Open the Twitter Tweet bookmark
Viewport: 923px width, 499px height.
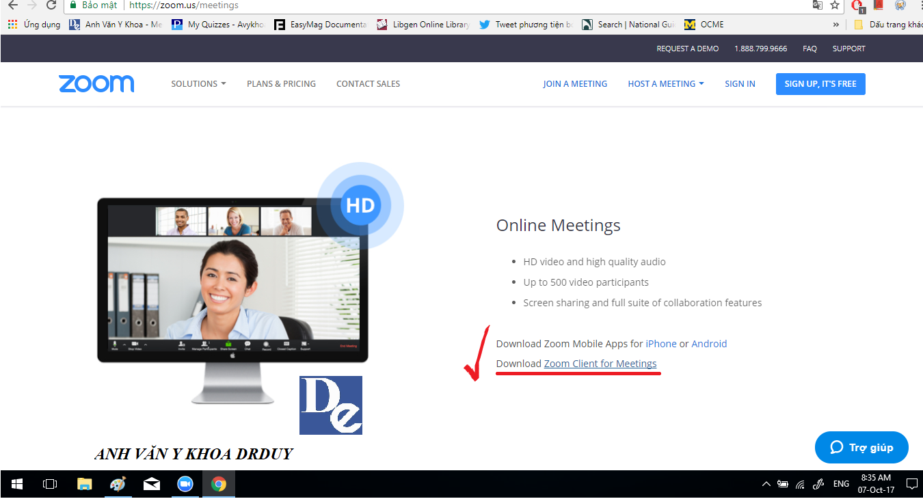[526, 25]
